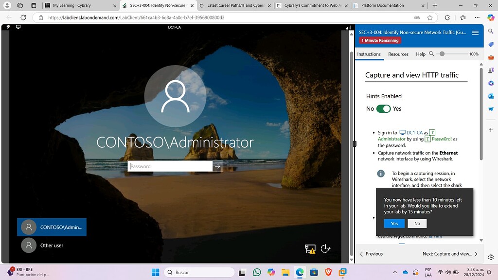
Task: Open the lab hamburger menu
Action: pos(475,33)
